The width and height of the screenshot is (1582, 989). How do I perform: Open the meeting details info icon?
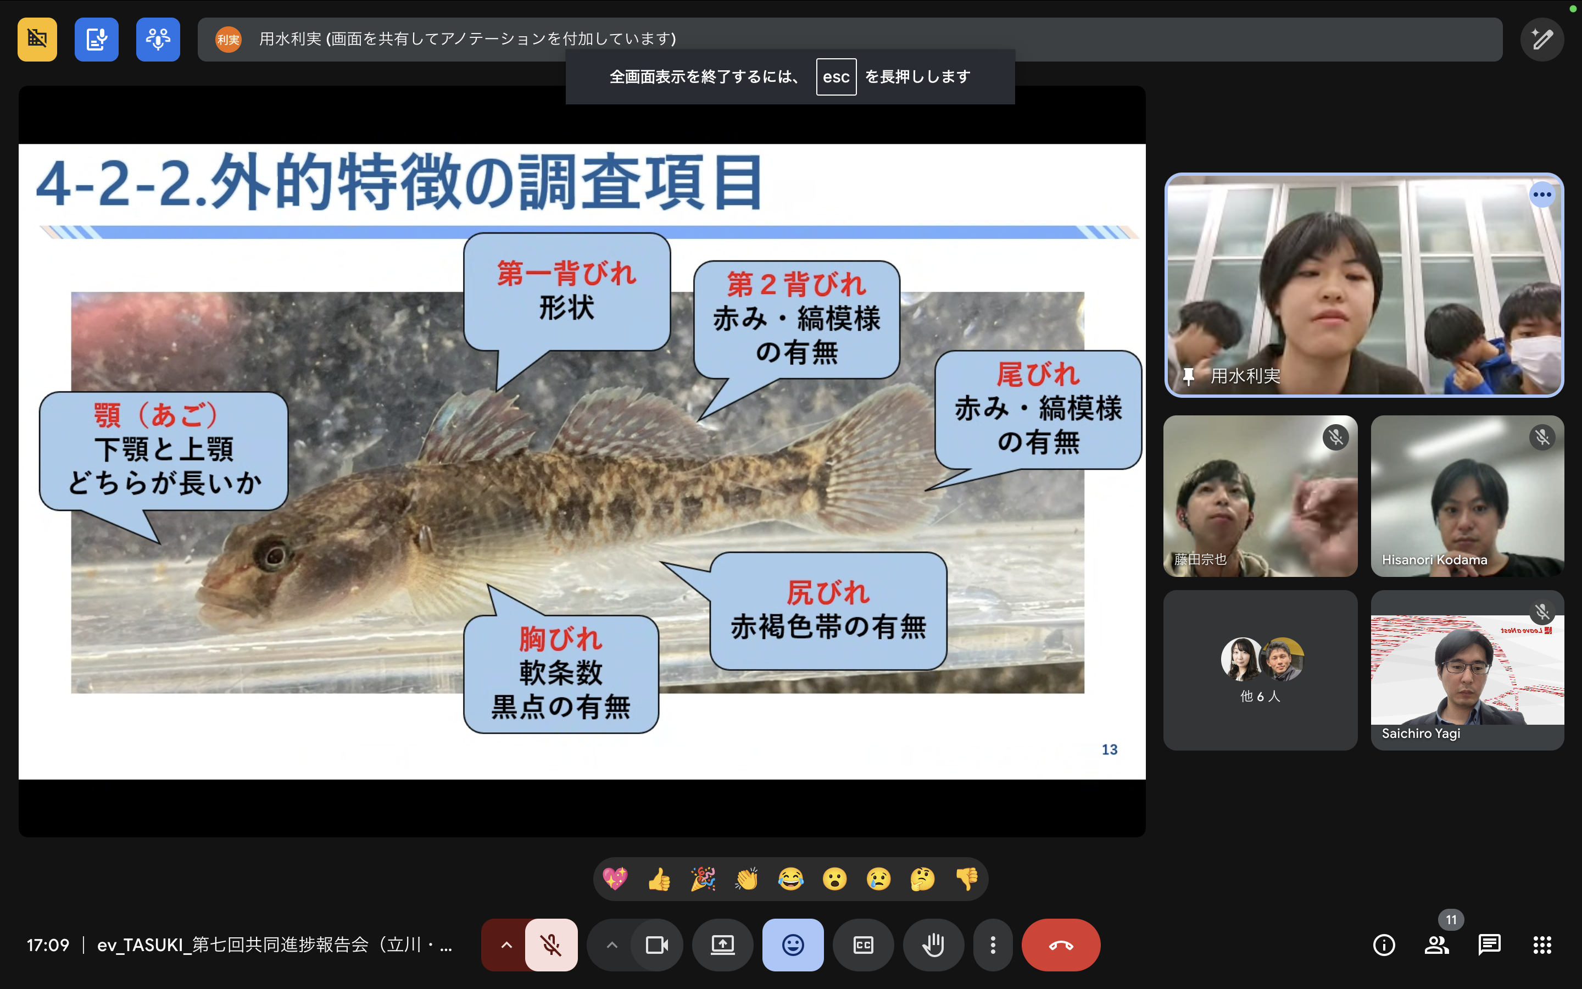pos(1383,945)
